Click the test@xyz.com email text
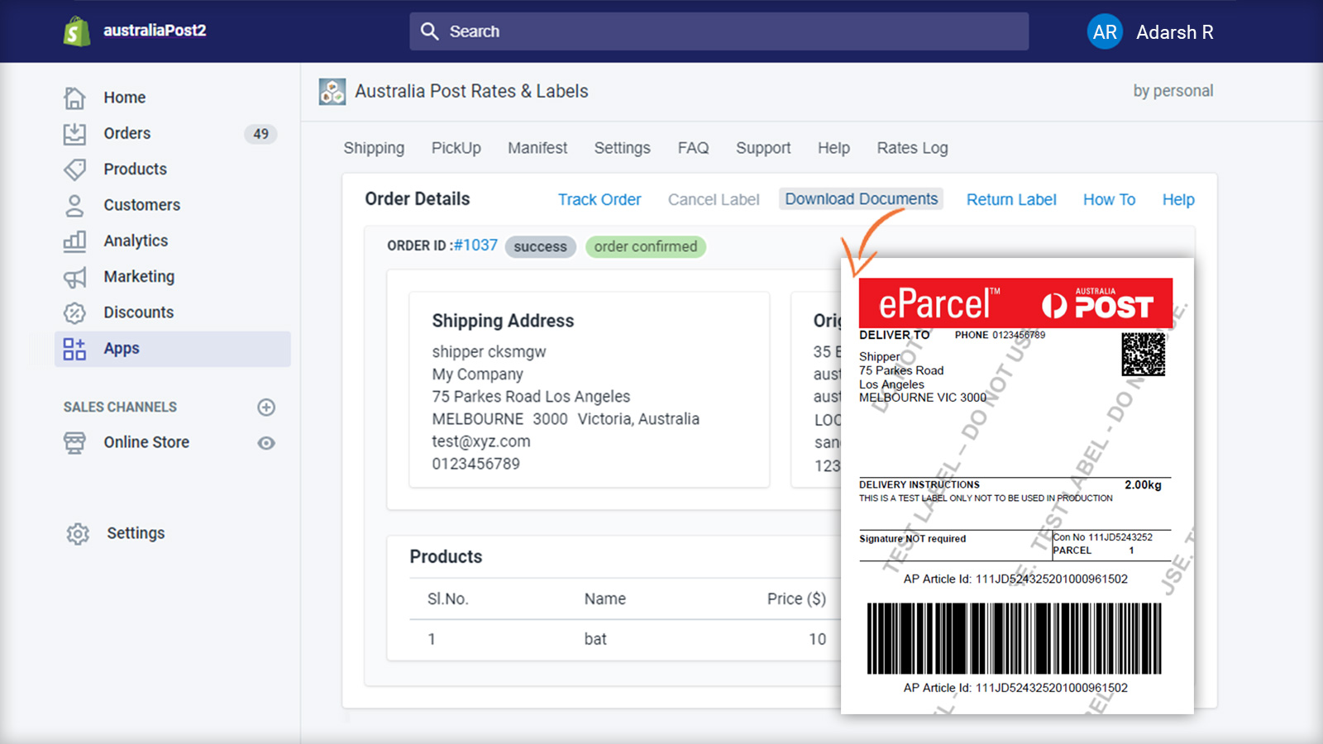 point(481,441)
